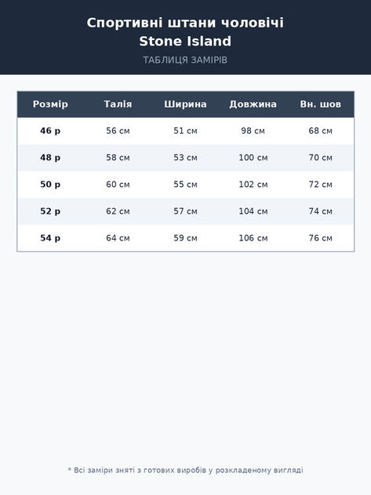The width and height of the screenshot is (371, 495).
Task: Click the Талія column header
Action: pyautogui.click(x=118, y=104)
